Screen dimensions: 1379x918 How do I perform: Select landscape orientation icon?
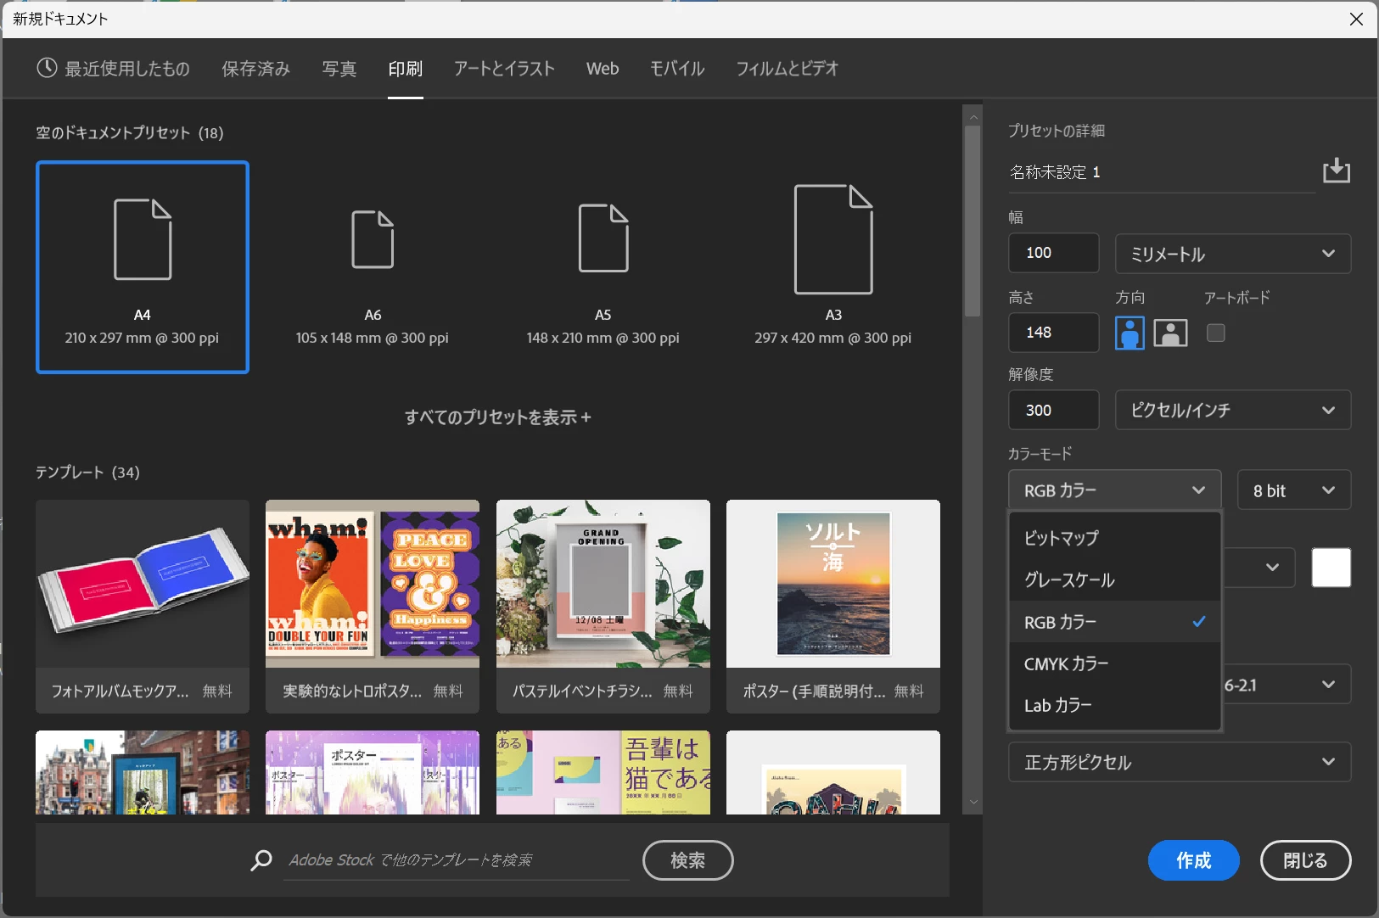(x=1170, y=333)
